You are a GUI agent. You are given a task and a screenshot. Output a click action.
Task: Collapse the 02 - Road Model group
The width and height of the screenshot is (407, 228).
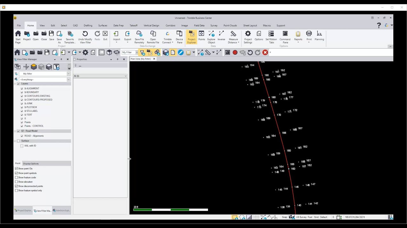(15, 131)
